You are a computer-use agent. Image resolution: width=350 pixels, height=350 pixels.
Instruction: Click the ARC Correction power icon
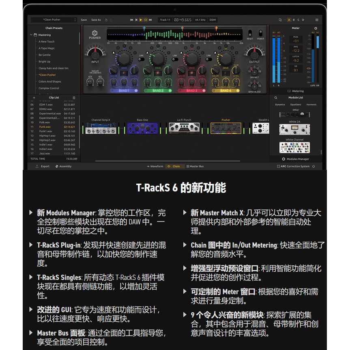click(313, 166)
